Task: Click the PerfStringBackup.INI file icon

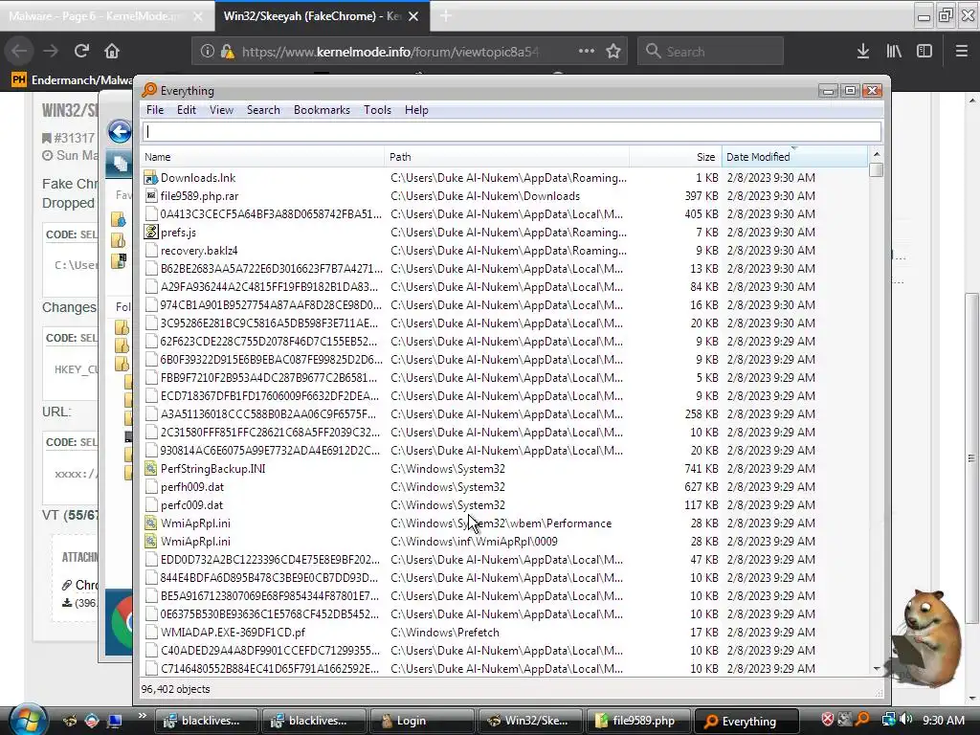Action: (x=150, y=469)
